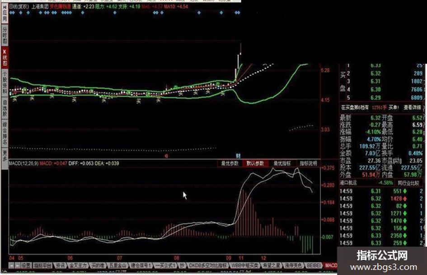Viewport: 427px width, 275px height.
Task: Select the 金叉主力 indicator tab
Action: coord(78,265)
